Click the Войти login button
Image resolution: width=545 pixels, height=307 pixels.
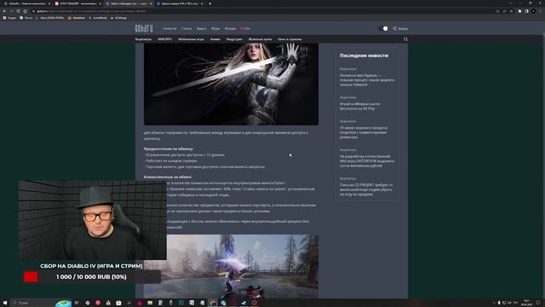point(400,28)
